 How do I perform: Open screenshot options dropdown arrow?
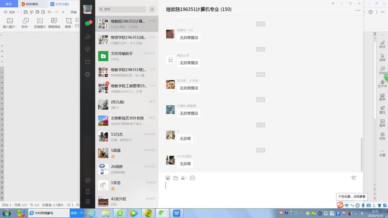pyautogui.click(x=186, y=178)
